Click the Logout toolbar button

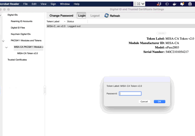tap(95, 16)
